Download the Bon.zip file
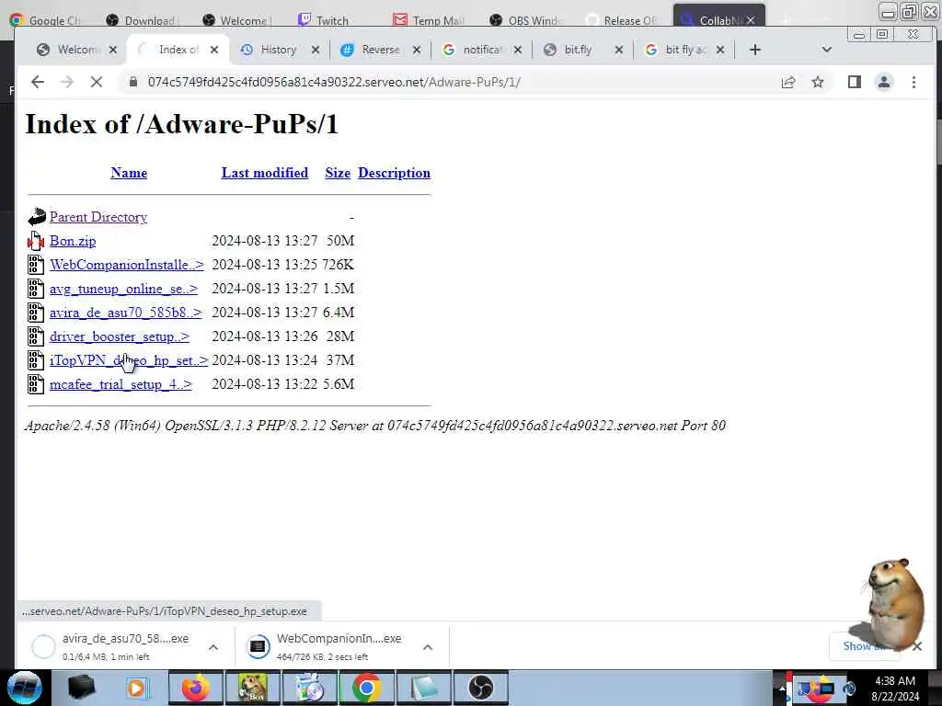Viewport: 942px width, 706px height. coord(73,242)
